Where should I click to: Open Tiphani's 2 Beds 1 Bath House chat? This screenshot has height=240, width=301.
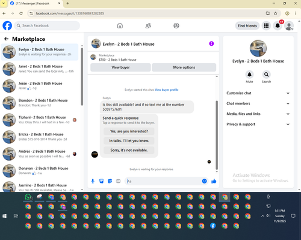click(x=40, y=120)
